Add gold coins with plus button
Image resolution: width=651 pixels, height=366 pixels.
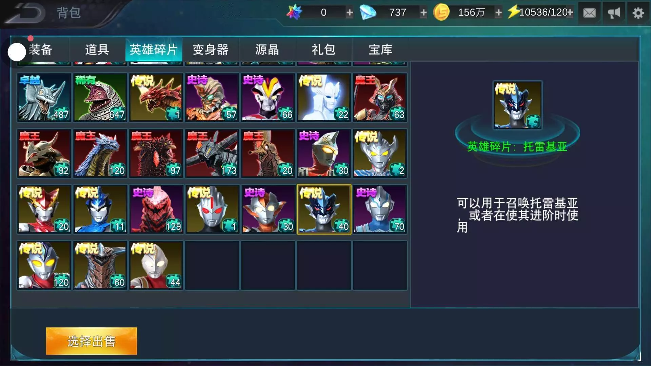point(498,13)
